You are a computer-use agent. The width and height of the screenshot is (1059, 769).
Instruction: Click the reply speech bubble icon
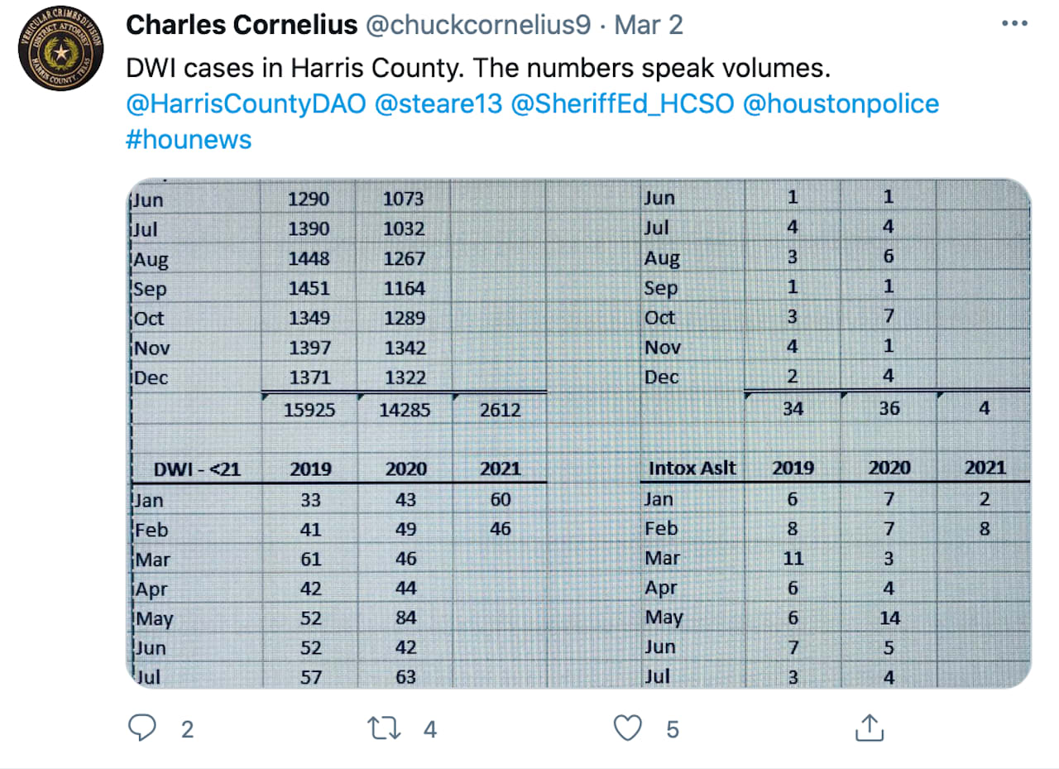tap(143, 728)
